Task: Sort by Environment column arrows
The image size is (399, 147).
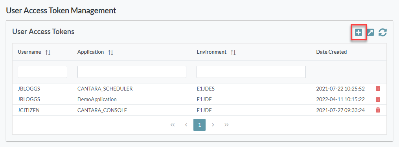Action: coord(233,53)
